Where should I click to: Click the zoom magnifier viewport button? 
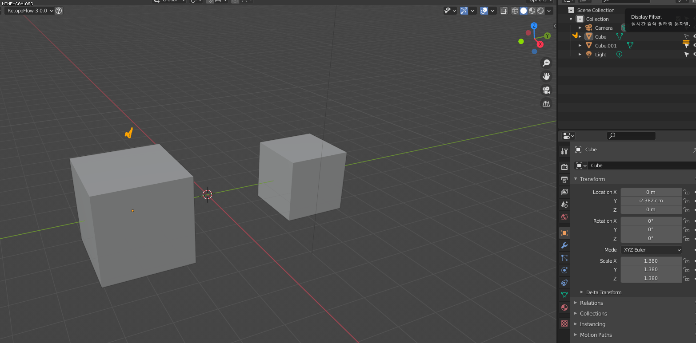[546, 63]
